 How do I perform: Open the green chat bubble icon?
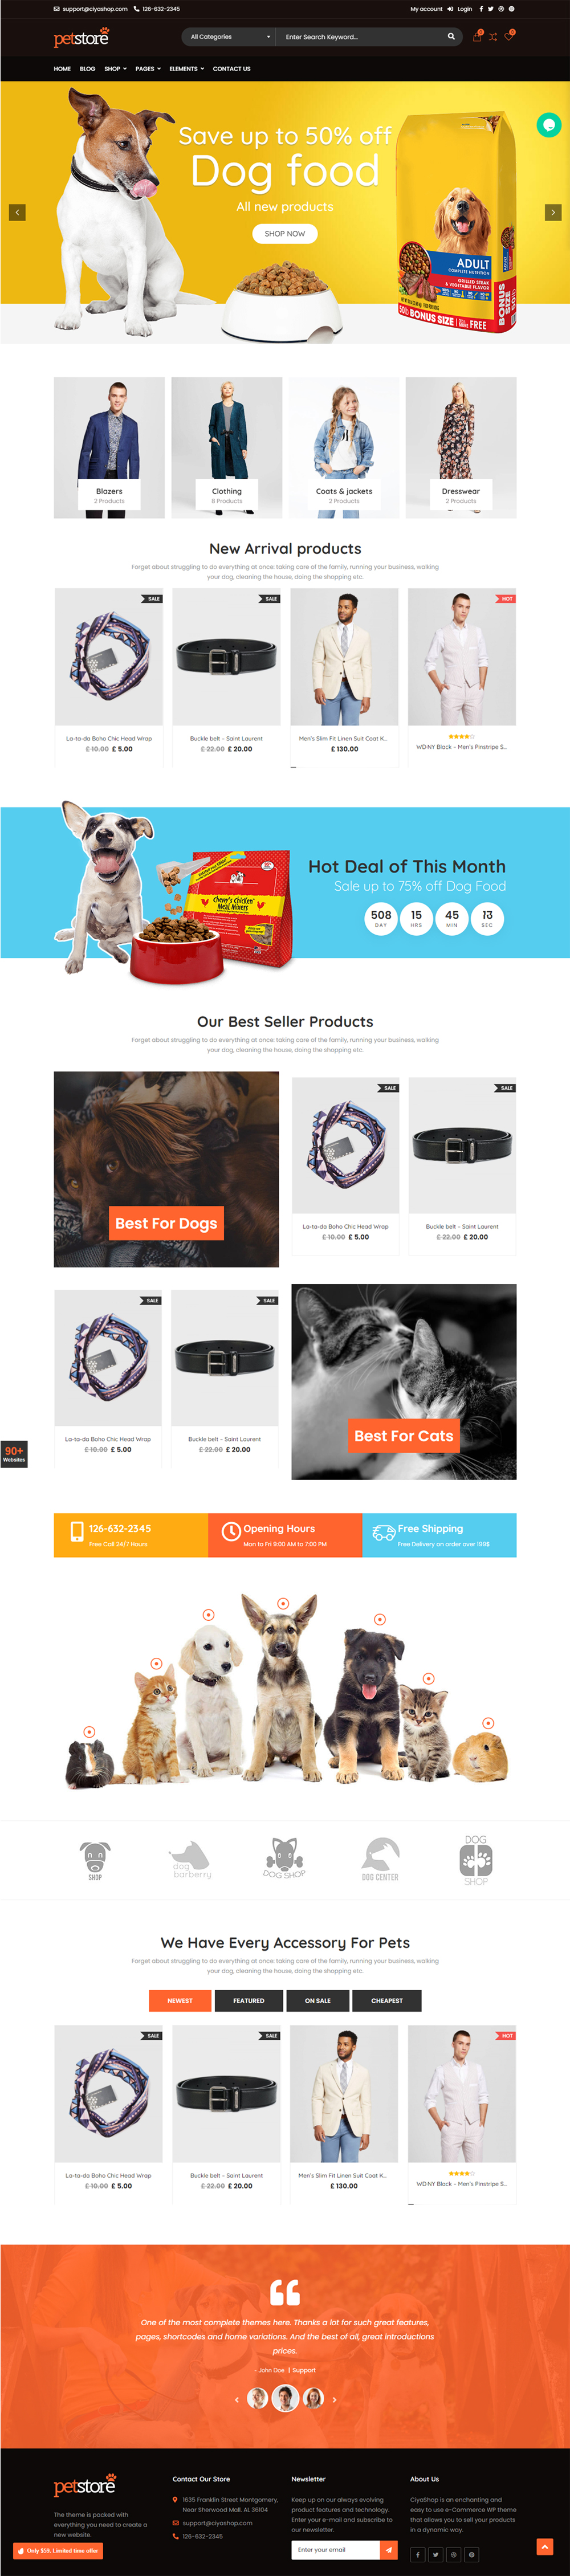(x=548, y=125)
